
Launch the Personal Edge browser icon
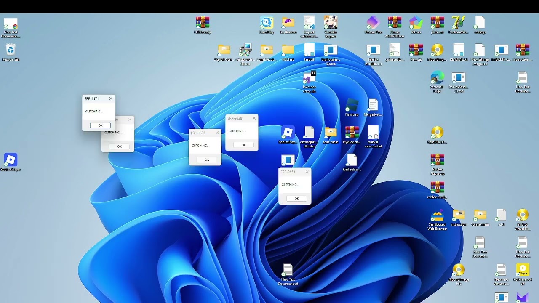(x=437, y=82)
